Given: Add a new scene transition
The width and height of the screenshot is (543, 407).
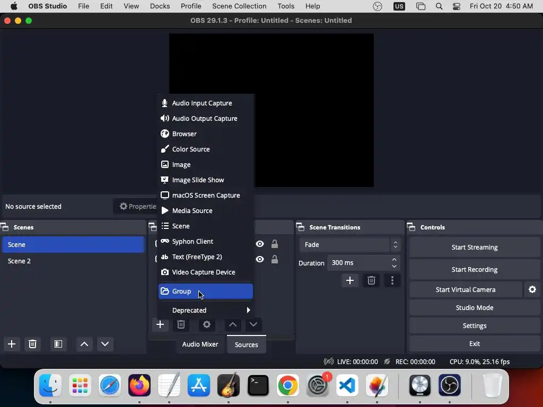Looking at the screenshot, I should point(350,280).
